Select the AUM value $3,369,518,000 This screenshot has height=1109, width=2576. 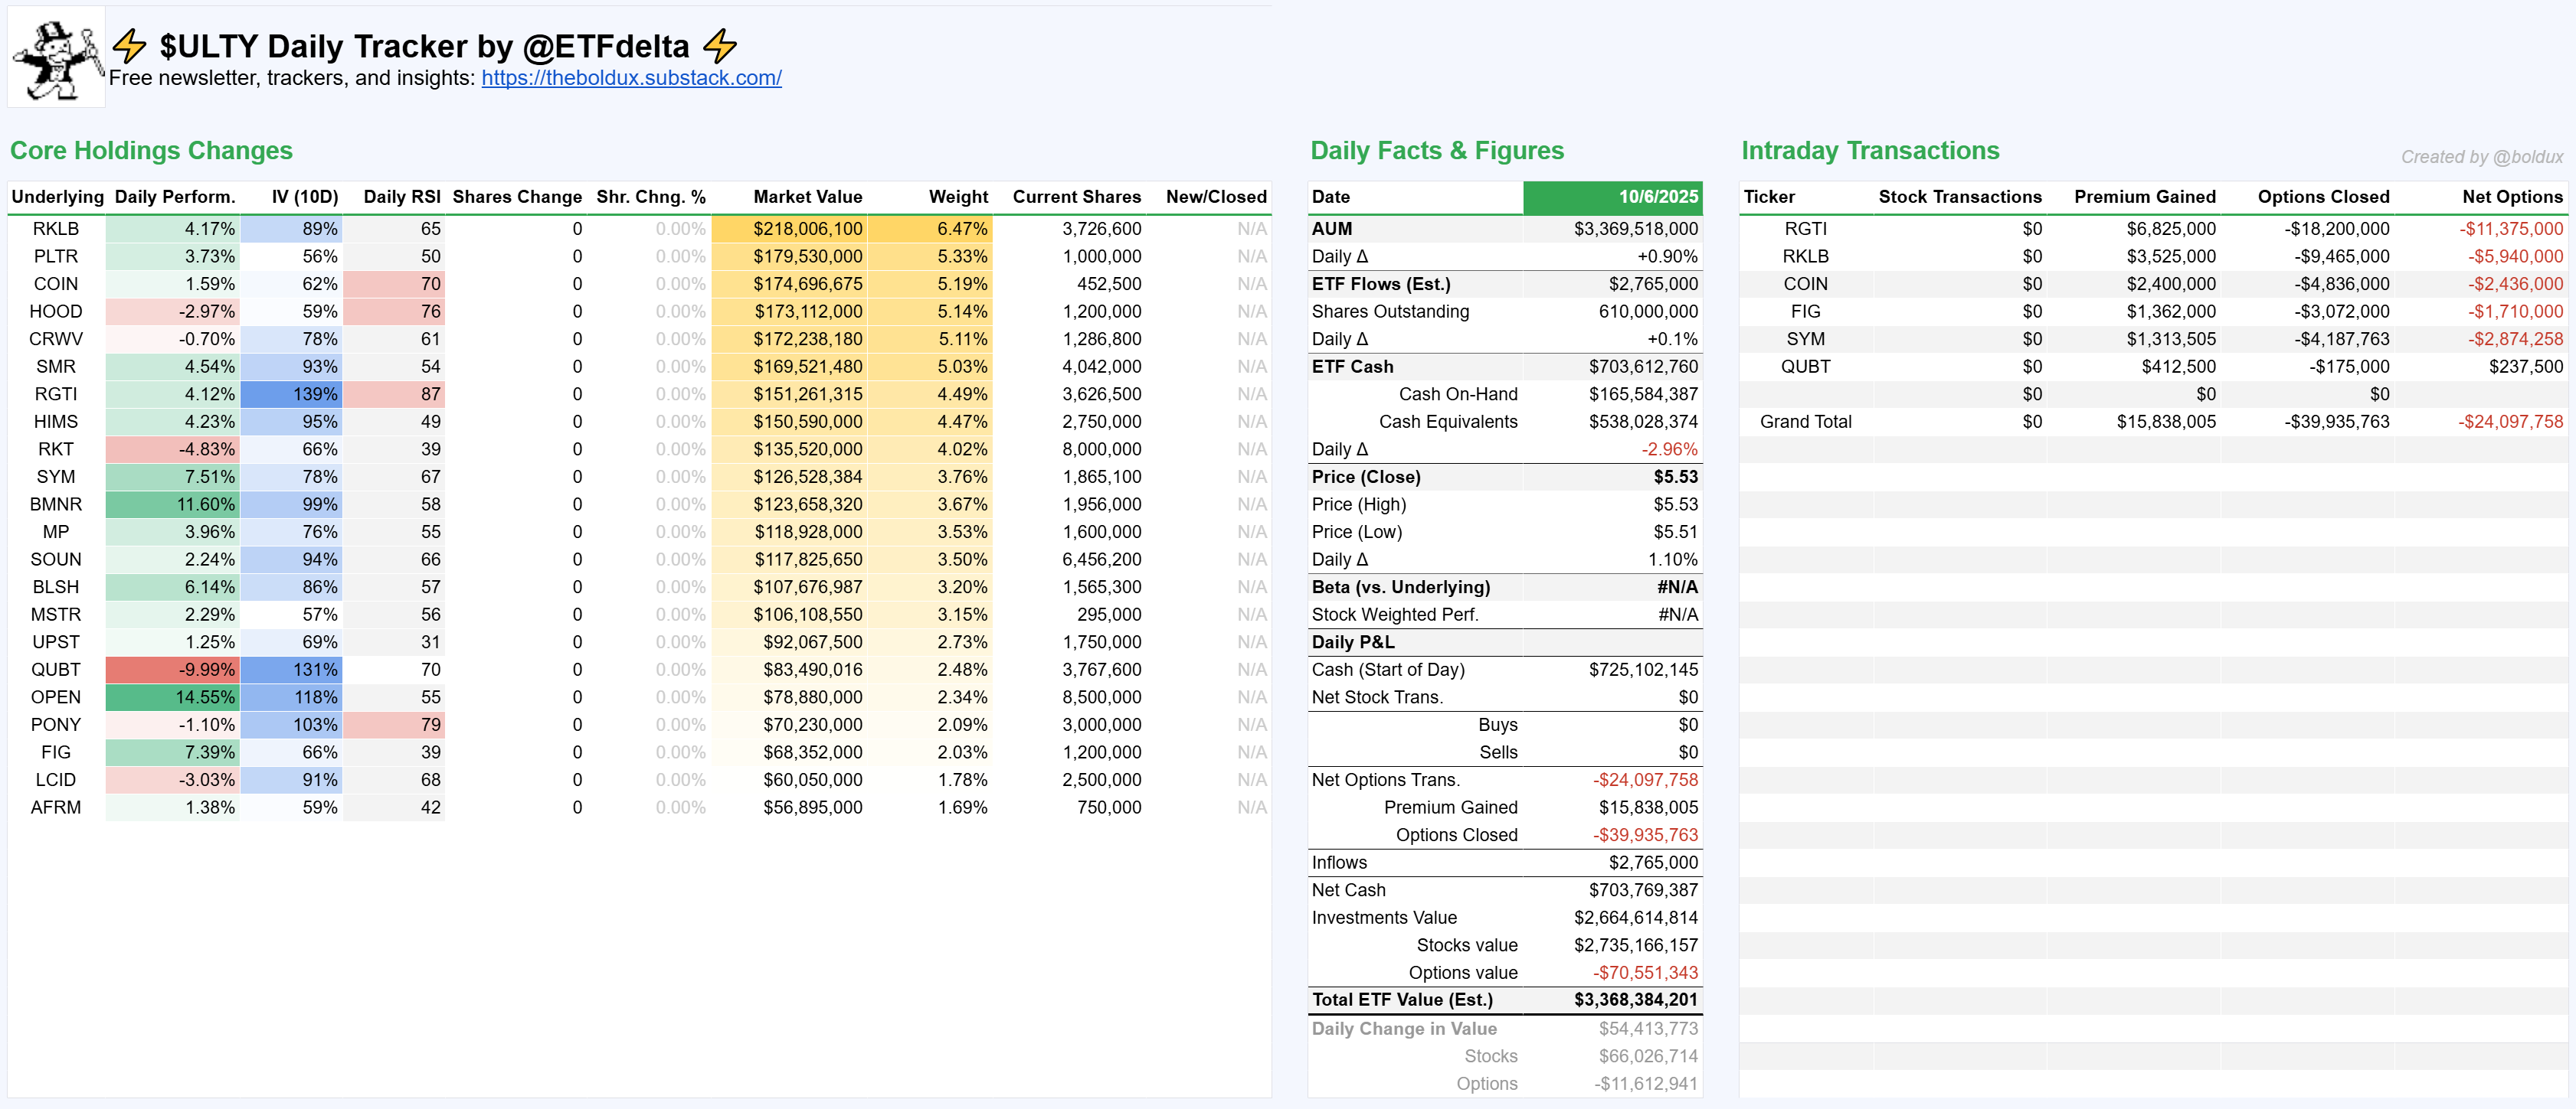click(1635, 229)
